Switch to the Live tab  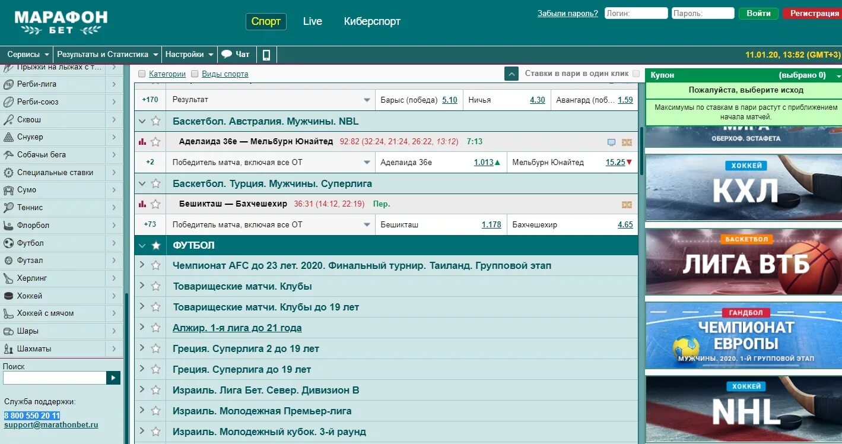313,21
